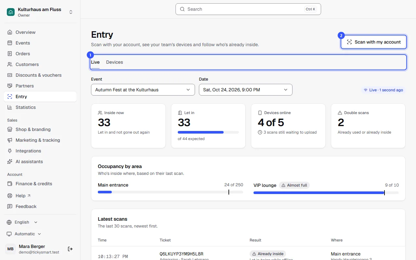This screenshot has width=416, height=260.
Task: Switch to the Live tab
Action: point(95,62)
